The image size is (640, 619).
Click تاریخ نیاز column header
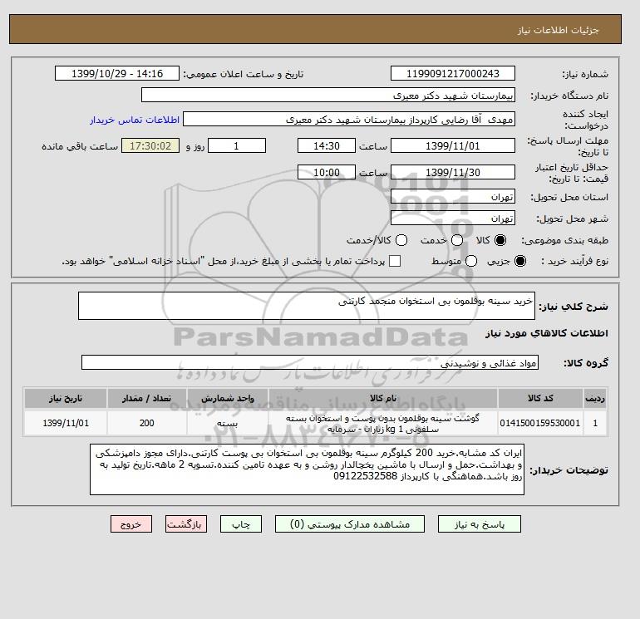pos(66,398)
